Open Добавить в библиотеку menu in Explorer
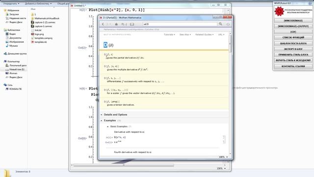 [x=38, y=3]
